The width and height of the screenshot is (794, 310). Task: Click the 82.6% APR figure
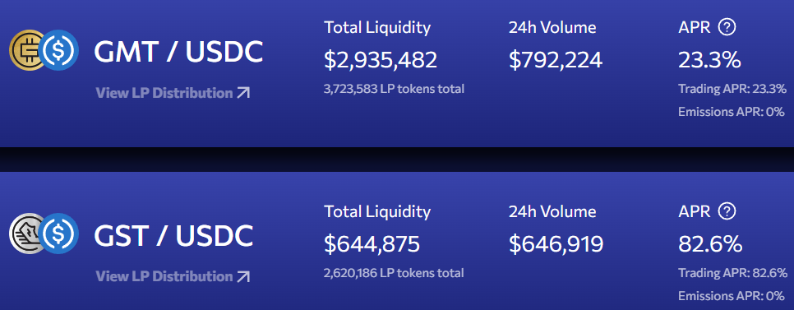[710, 243]
